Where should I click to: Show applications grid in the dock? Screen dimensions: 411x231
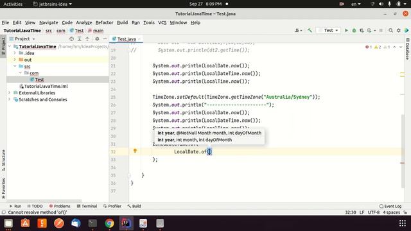pyautogui.click(x=403, y=223)
